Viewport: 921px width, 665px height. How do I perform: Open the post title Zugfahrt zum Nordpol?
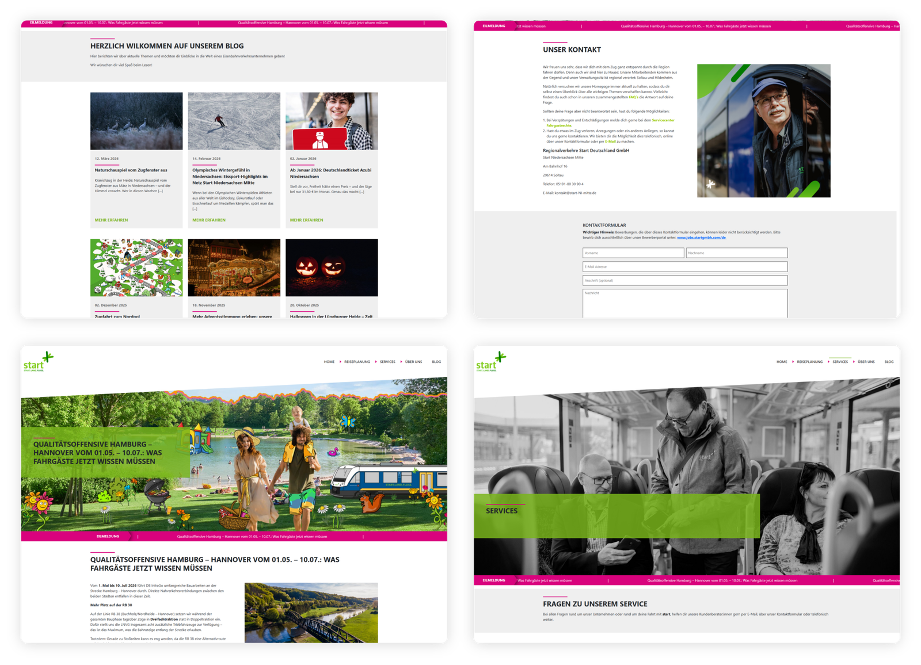[117, 316]
